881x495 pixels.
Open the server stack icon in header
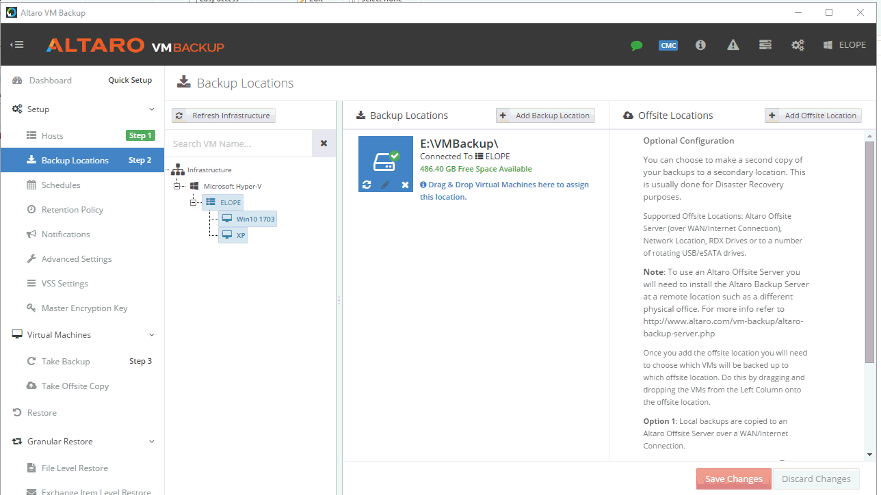[x=765, y=45]
